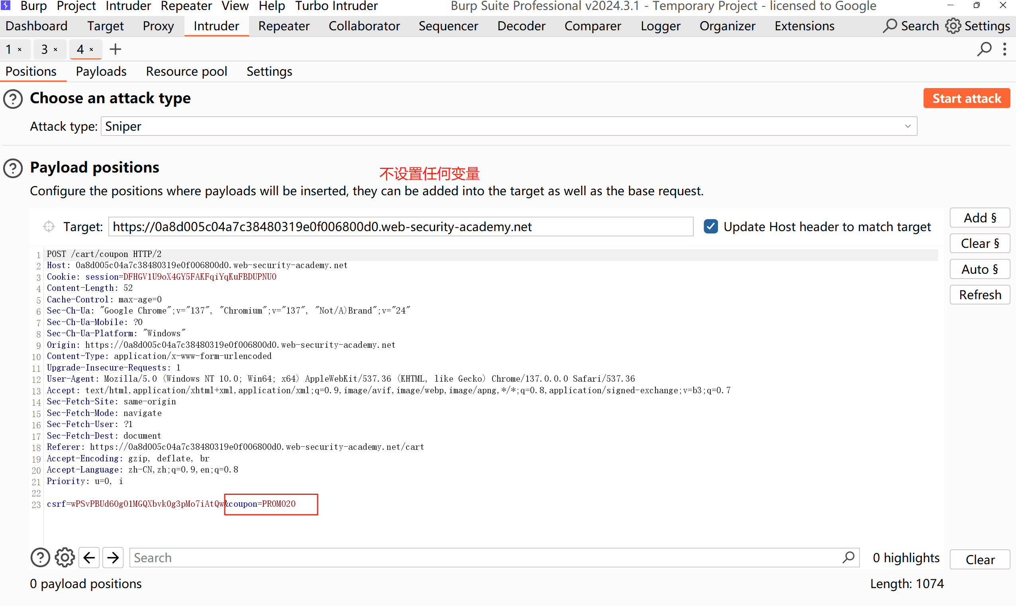Click the magnifier icon in tab row

(984, 49)
